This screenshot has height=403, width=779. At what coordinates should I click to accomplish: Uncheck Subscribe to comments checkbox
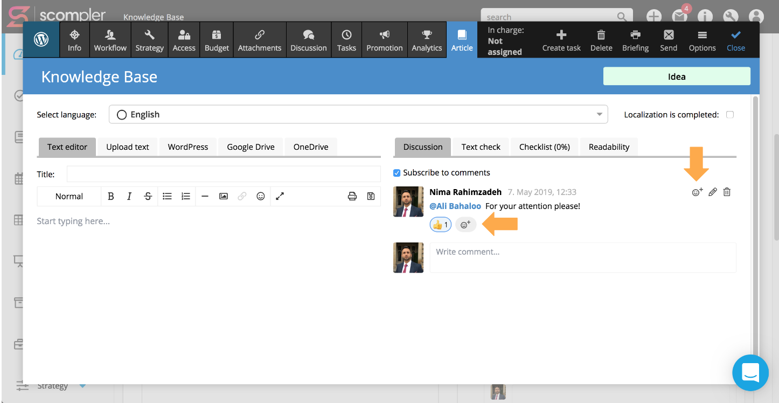[397, 173]
